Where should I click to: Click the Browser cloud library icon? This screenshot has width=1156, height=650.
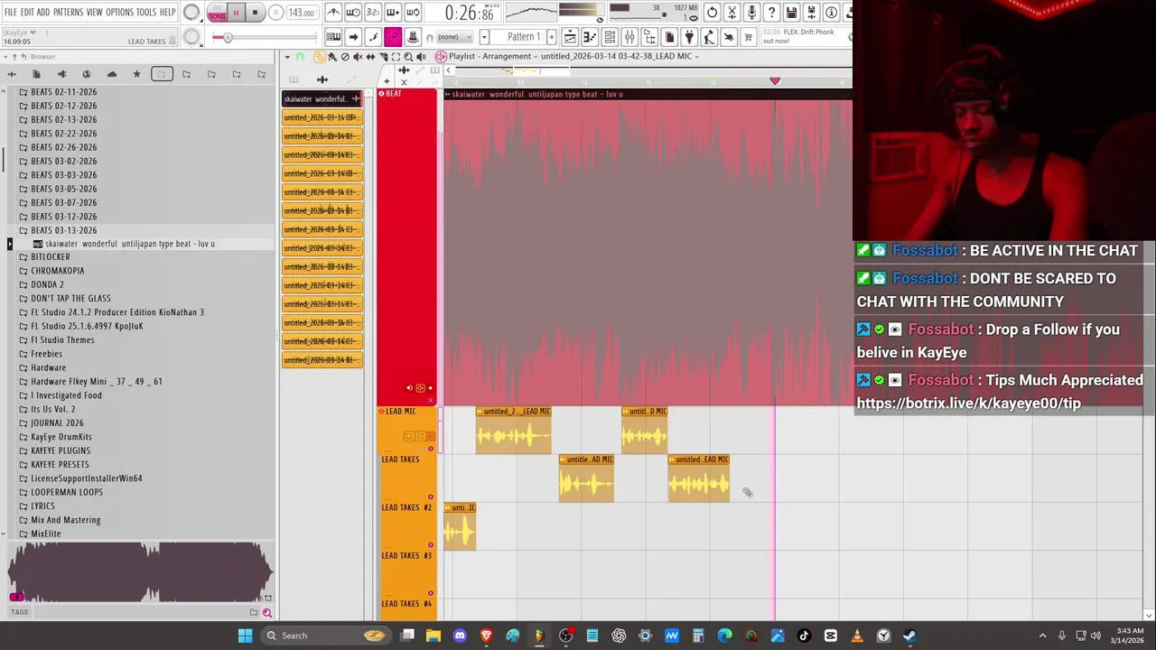pos(112,74)
